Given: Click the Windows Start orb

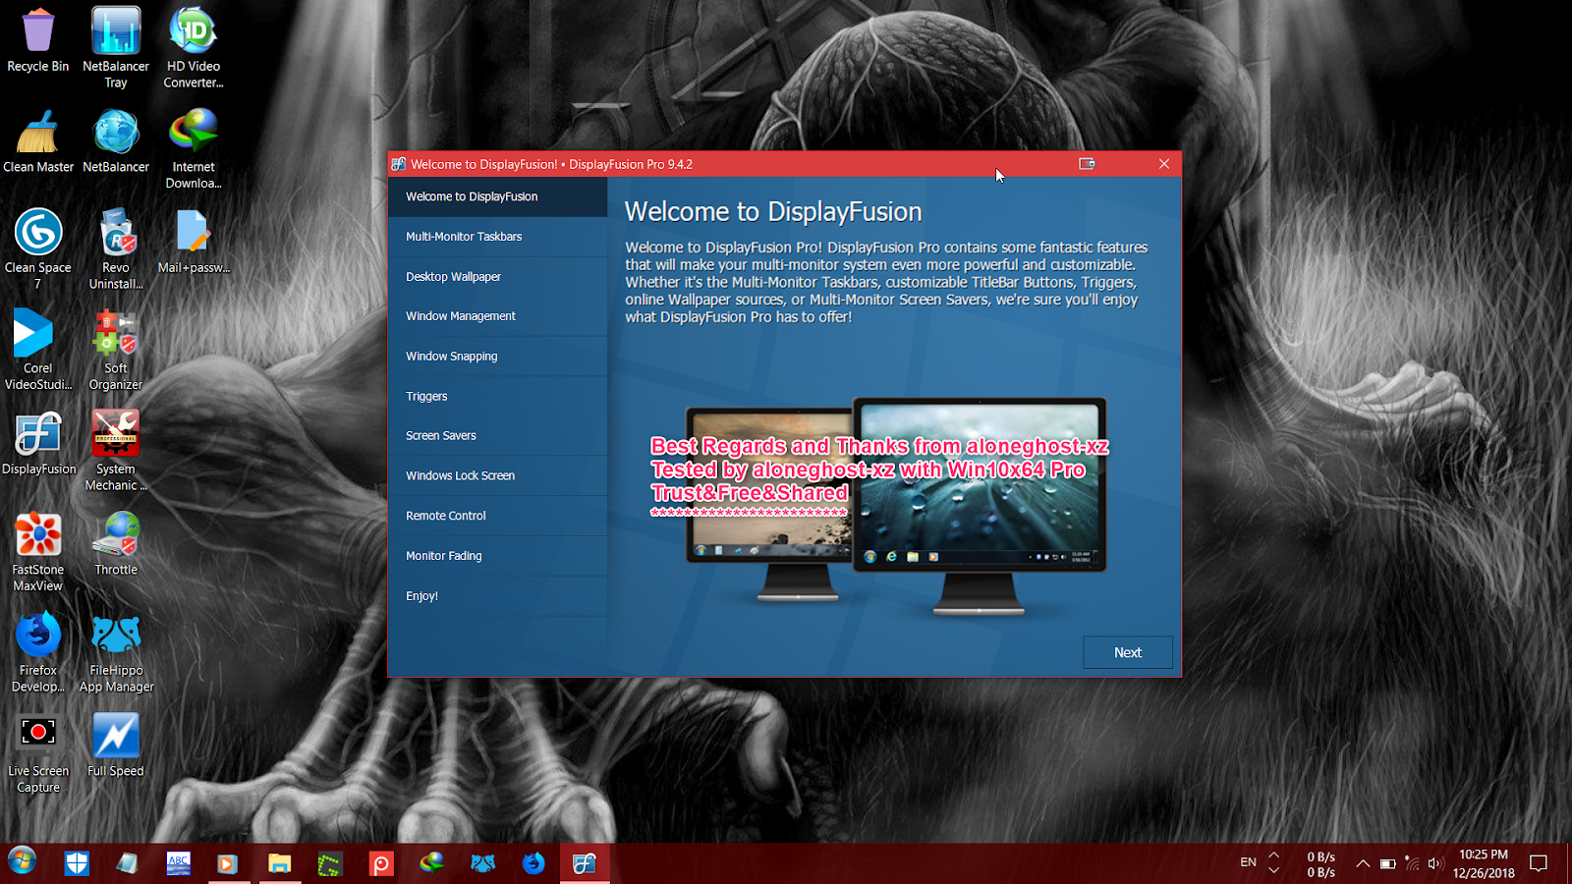Looking at the screenshot, I should pos(22,862).
